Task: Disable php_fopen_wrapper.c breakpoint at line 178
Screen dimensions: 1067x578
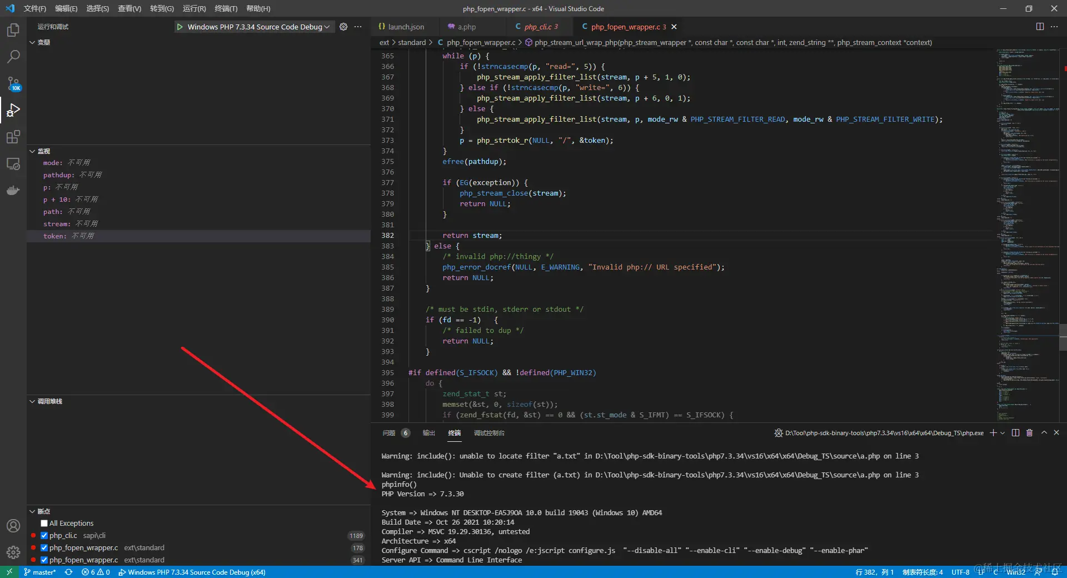Action: pos(44,548)
